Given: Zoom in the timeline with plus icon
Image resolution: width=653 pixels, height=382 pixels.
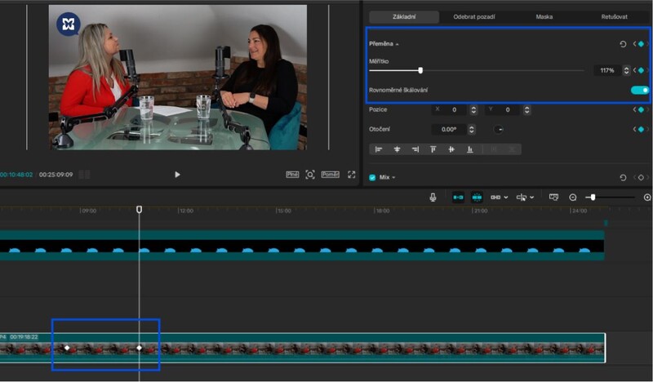Looking at the screenshot, I should coord(647,198).
